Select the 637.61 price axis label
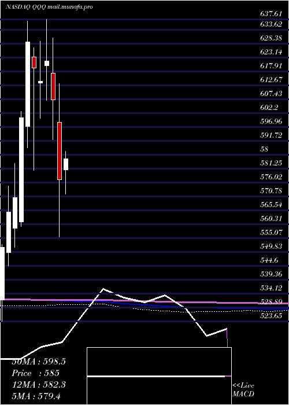Screen dimensions: 289x405 click(271, 14)
